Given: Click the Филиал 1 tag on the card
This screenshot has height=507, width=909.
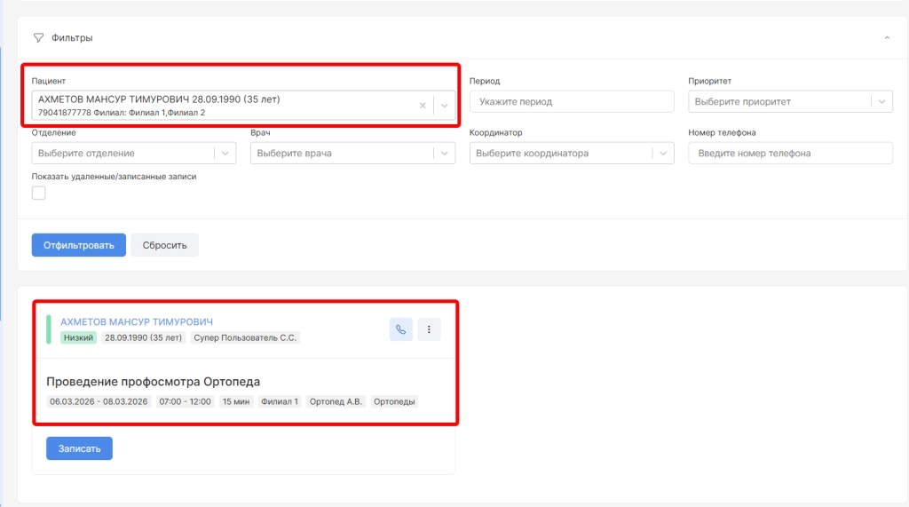Looking at the screenshot, I should pyautogui.click(x=280, y=401).
